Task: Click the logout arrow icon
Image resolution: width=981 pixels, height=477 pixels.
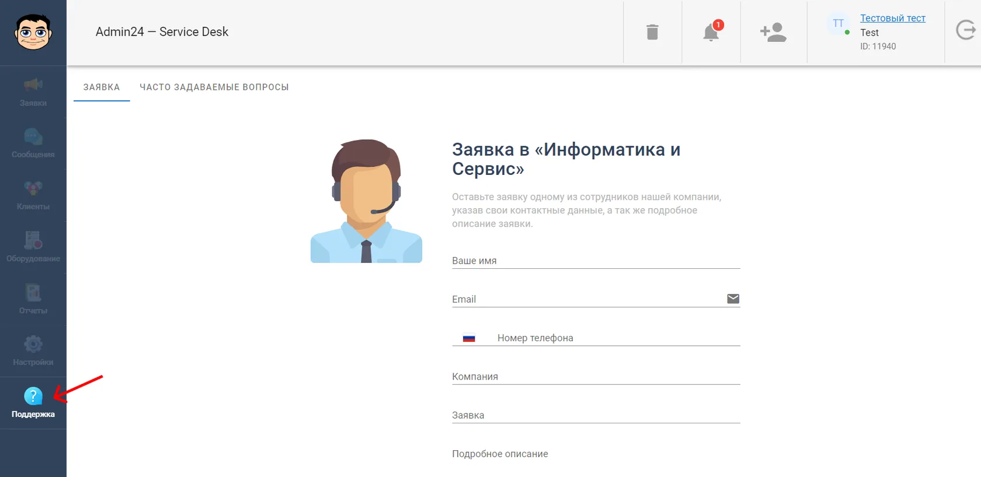Action: [966, 30]
